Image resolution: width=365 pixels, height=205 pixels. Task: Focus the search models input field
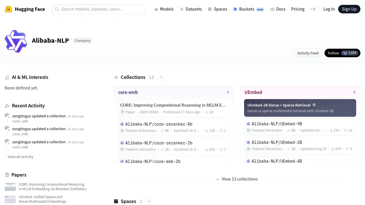[98, 9]
